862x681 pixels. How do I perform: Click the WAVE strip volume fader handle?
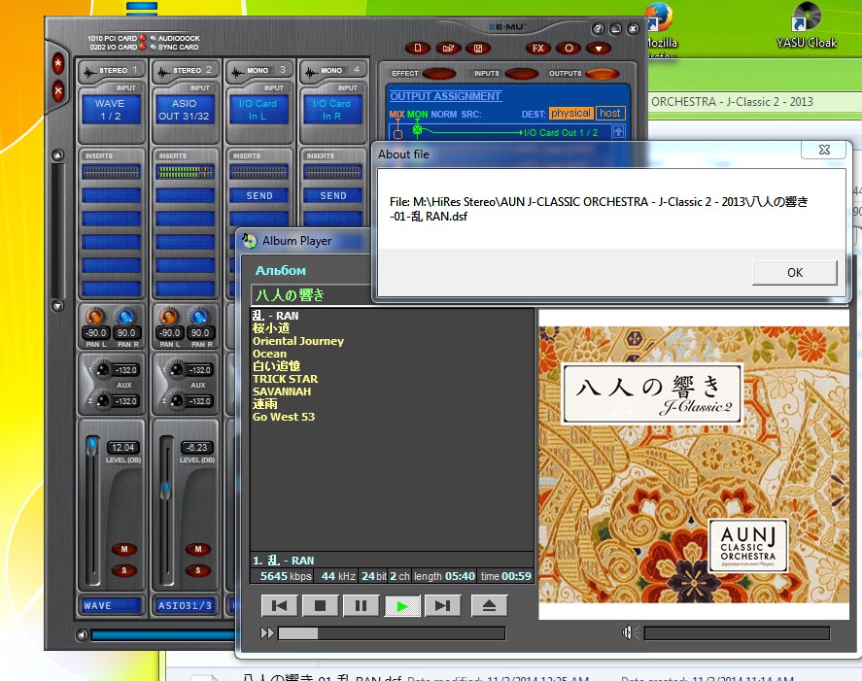pos(91,445)
